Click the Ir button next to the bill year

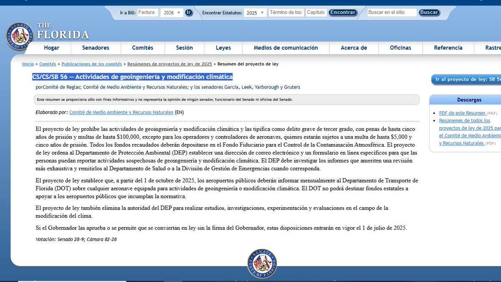click(x=189, y=13)
